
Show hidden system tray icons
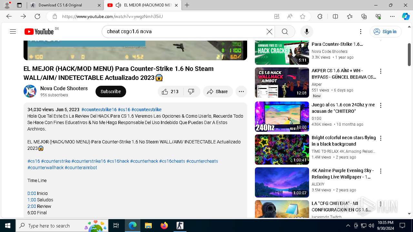[x=348, y=226]
